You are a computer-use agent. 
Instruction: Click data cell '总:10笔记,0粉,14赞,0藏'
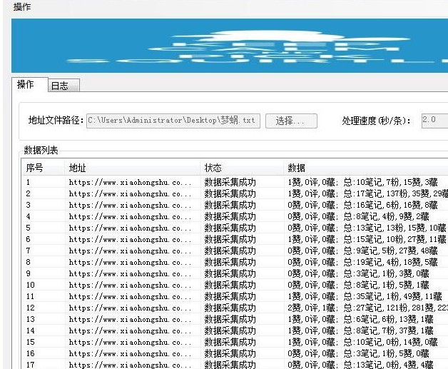390,342
